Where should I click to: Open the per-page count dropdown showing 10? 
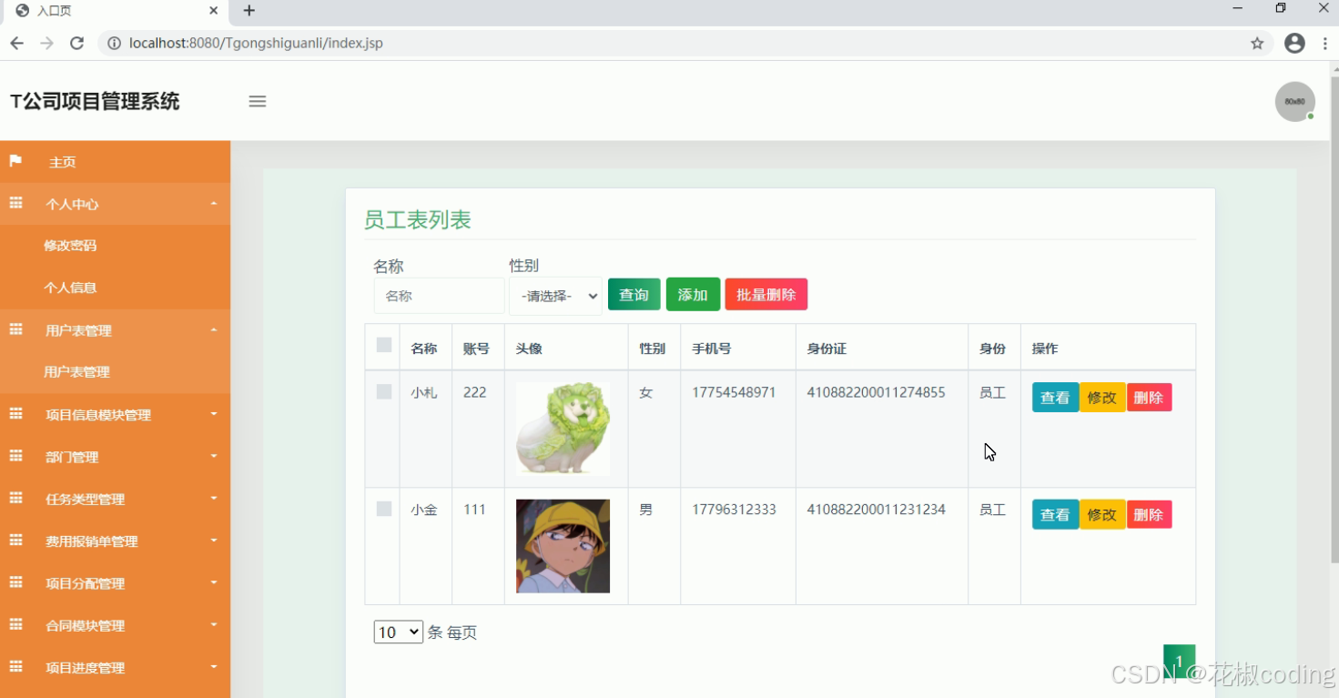tap(398, 632)
